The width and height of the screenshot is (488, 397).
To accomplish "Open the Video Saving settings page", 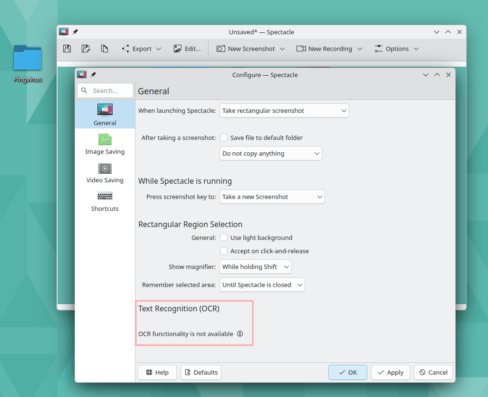I will click(x=105, y=172).
